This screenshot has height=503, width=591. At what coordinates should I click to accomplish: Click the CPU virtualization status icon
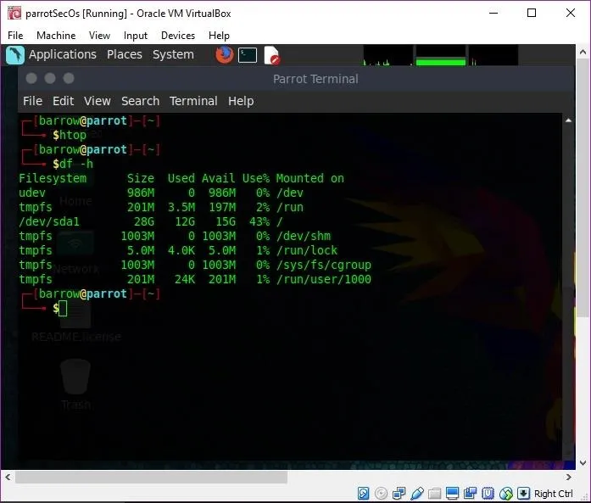(488, 493)
